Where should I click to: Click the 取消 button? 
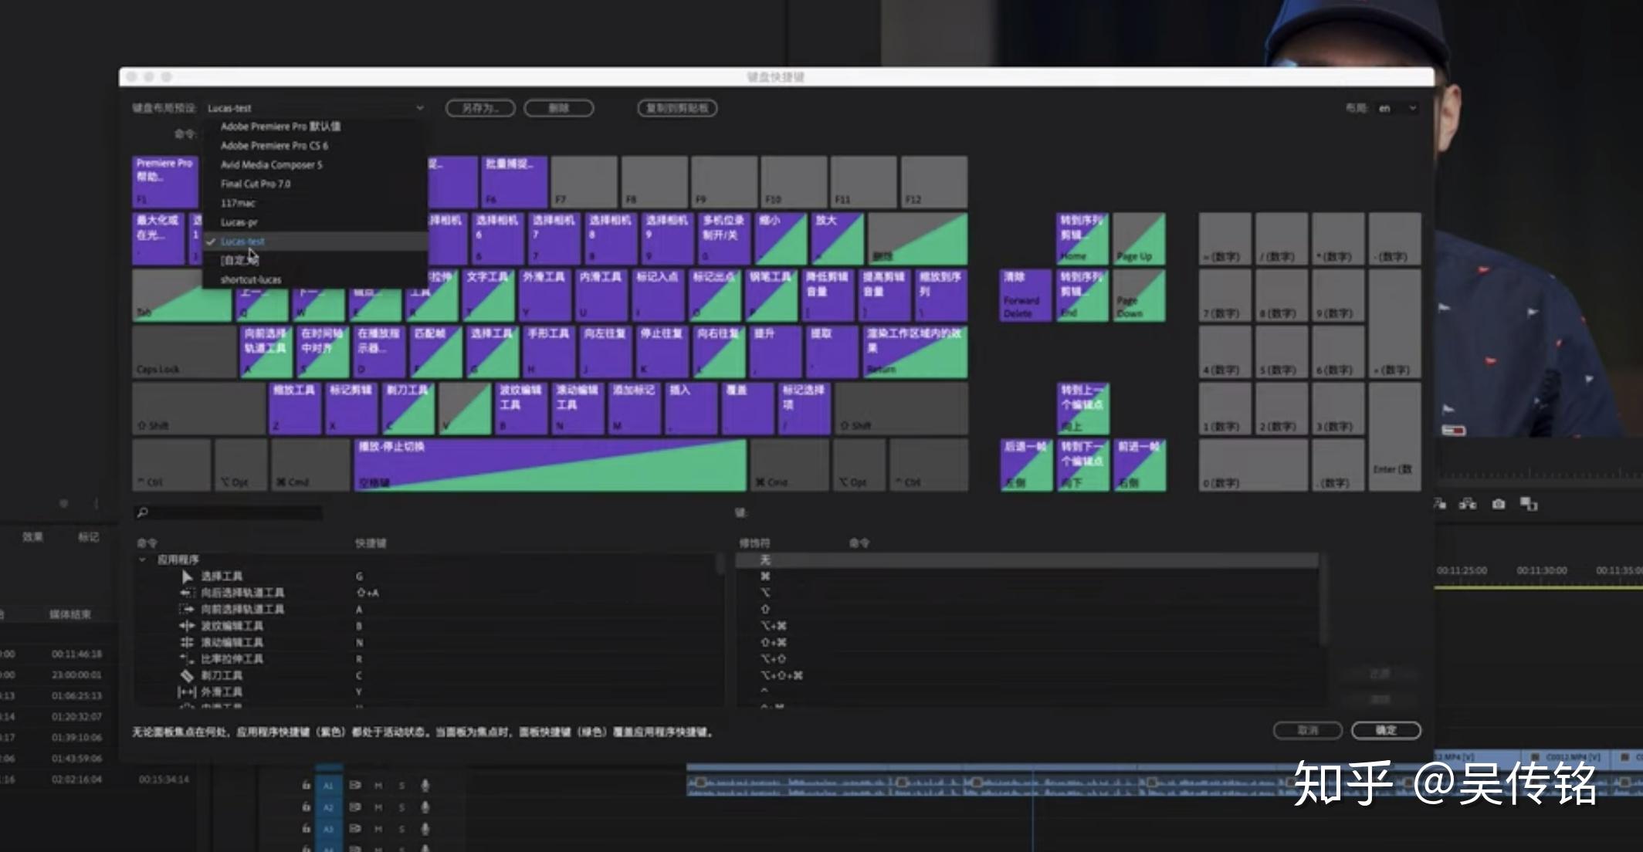pos(1308,730)
